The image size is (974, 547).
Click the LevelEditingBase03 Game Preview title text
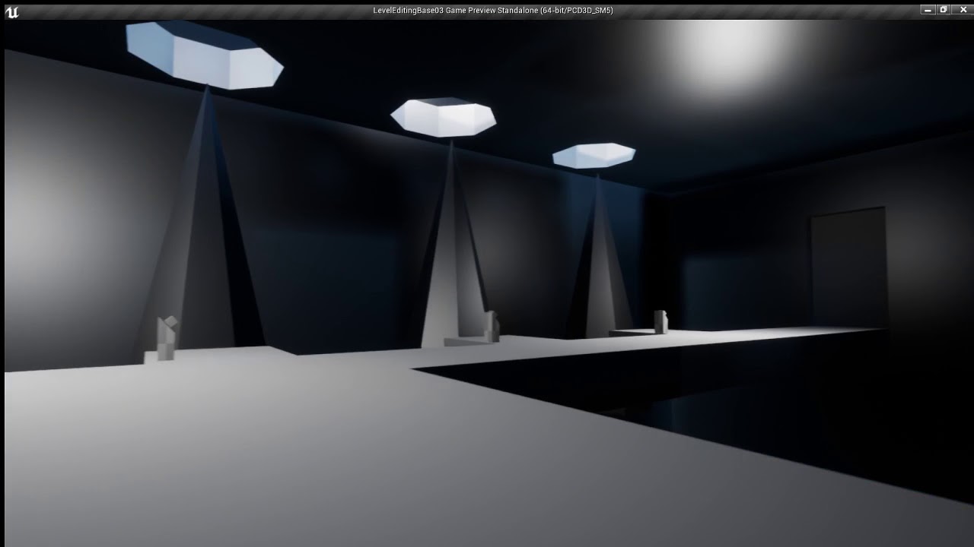click(x=493, y=11)
